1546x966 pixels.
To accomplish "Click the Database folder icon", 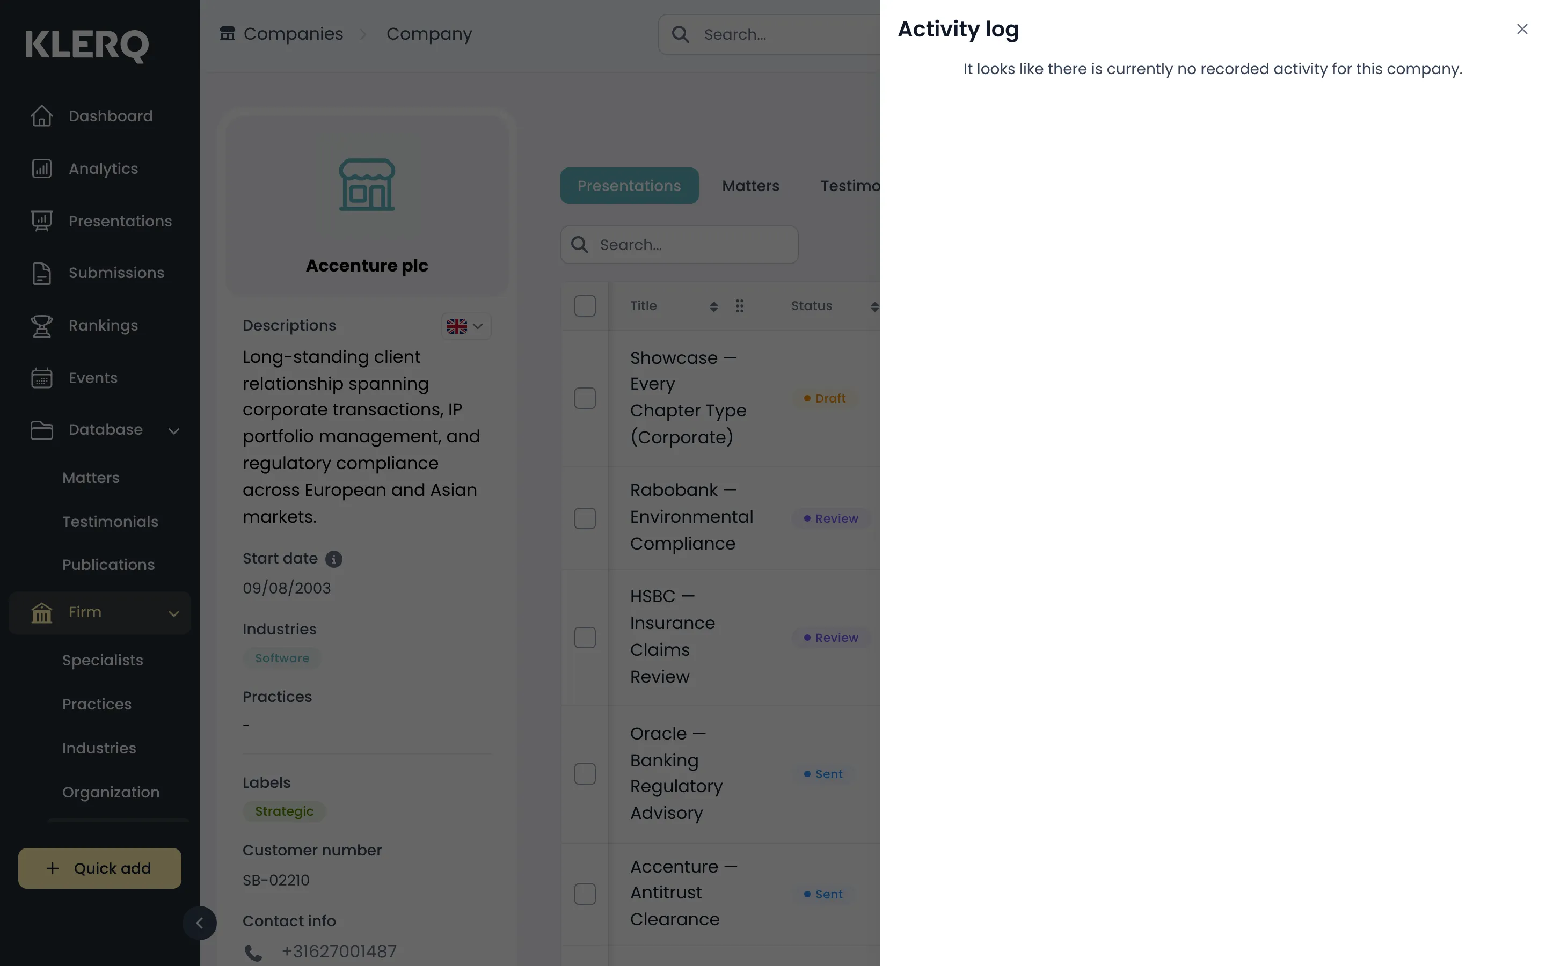I will point(41,430).
